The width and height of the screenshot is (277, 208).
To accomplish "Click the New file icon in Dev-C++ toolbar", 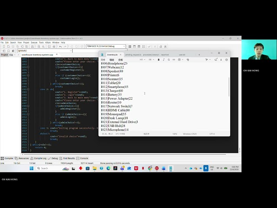I will (4, 46).
